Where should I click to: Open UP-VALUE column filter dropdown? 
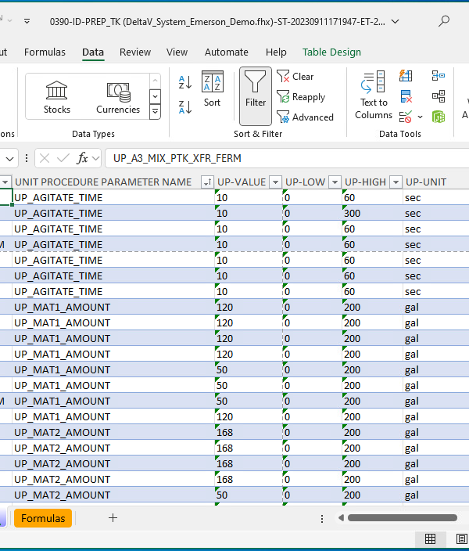[276, 182]
